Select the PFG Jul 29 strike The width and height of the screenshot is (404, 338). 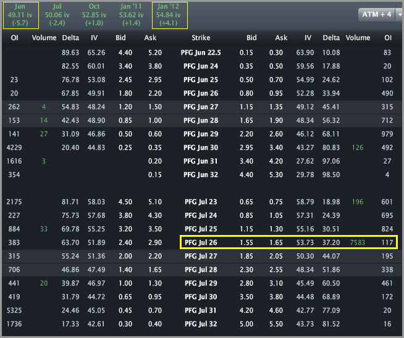[201, 284]
